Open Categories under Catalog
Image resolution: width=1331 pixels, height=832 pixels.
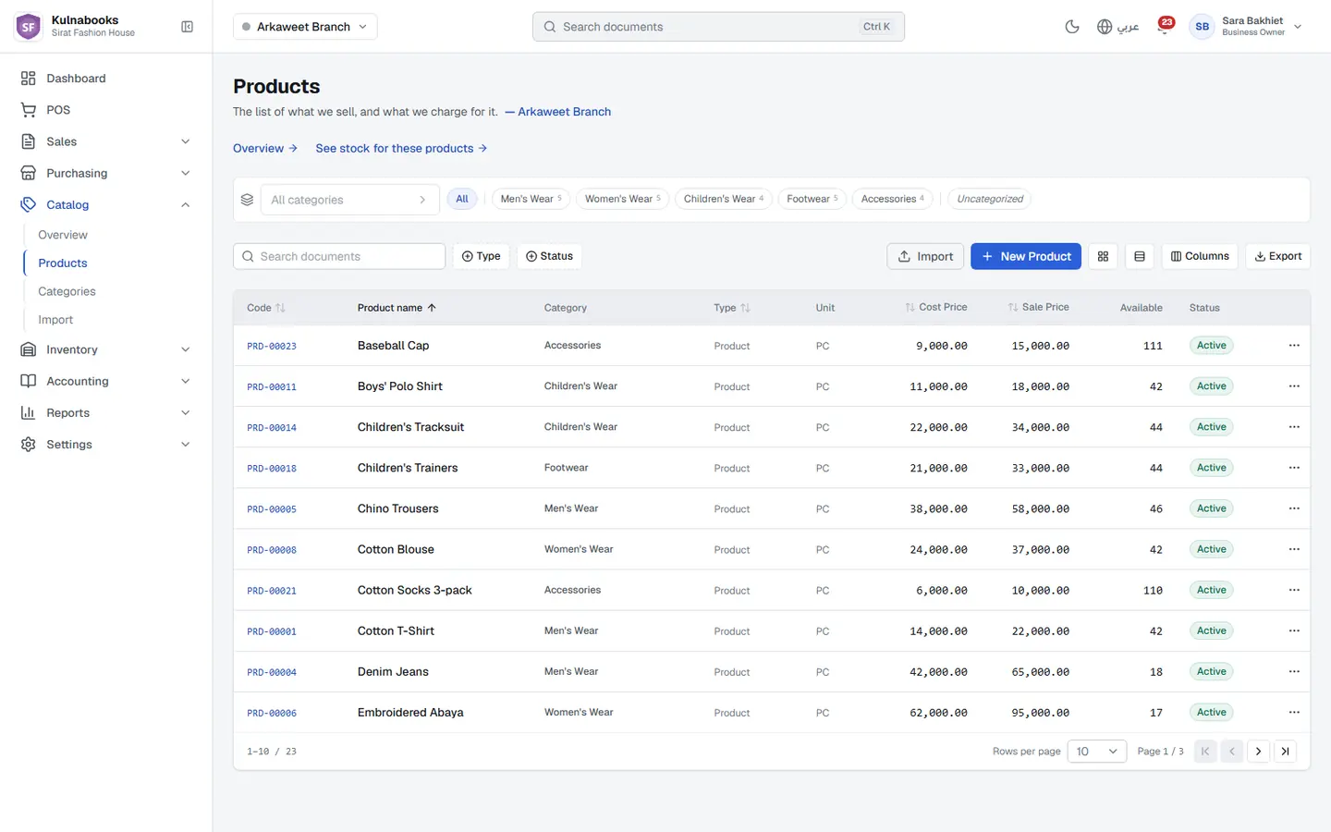pos(67,291)
